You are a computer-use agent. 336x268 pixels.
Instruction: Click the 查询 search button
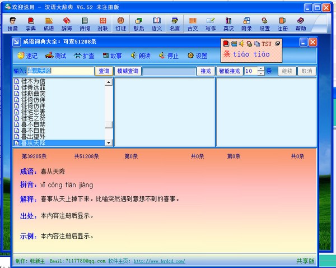(x=104, y=71)
